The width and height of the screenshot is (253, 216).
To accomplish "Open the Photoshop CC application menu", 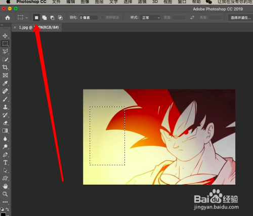I will [x=31, y=2].
